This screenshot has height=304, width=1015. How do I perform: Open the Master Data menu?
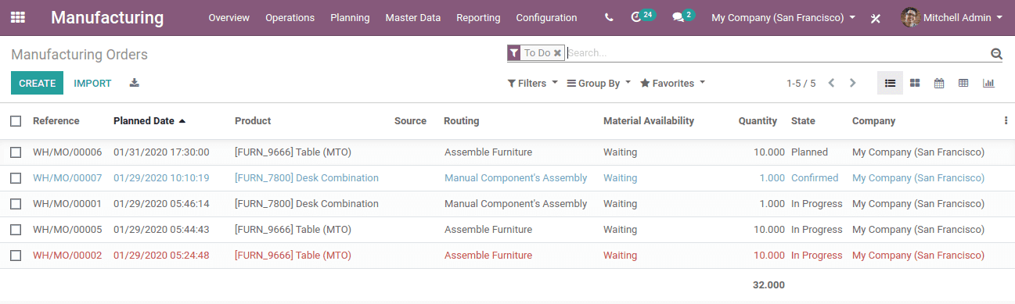click(413, 17)
